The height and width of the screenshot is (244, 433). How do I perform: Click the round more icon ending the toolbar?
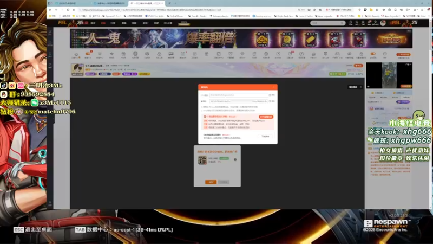(x=385, y=54)
